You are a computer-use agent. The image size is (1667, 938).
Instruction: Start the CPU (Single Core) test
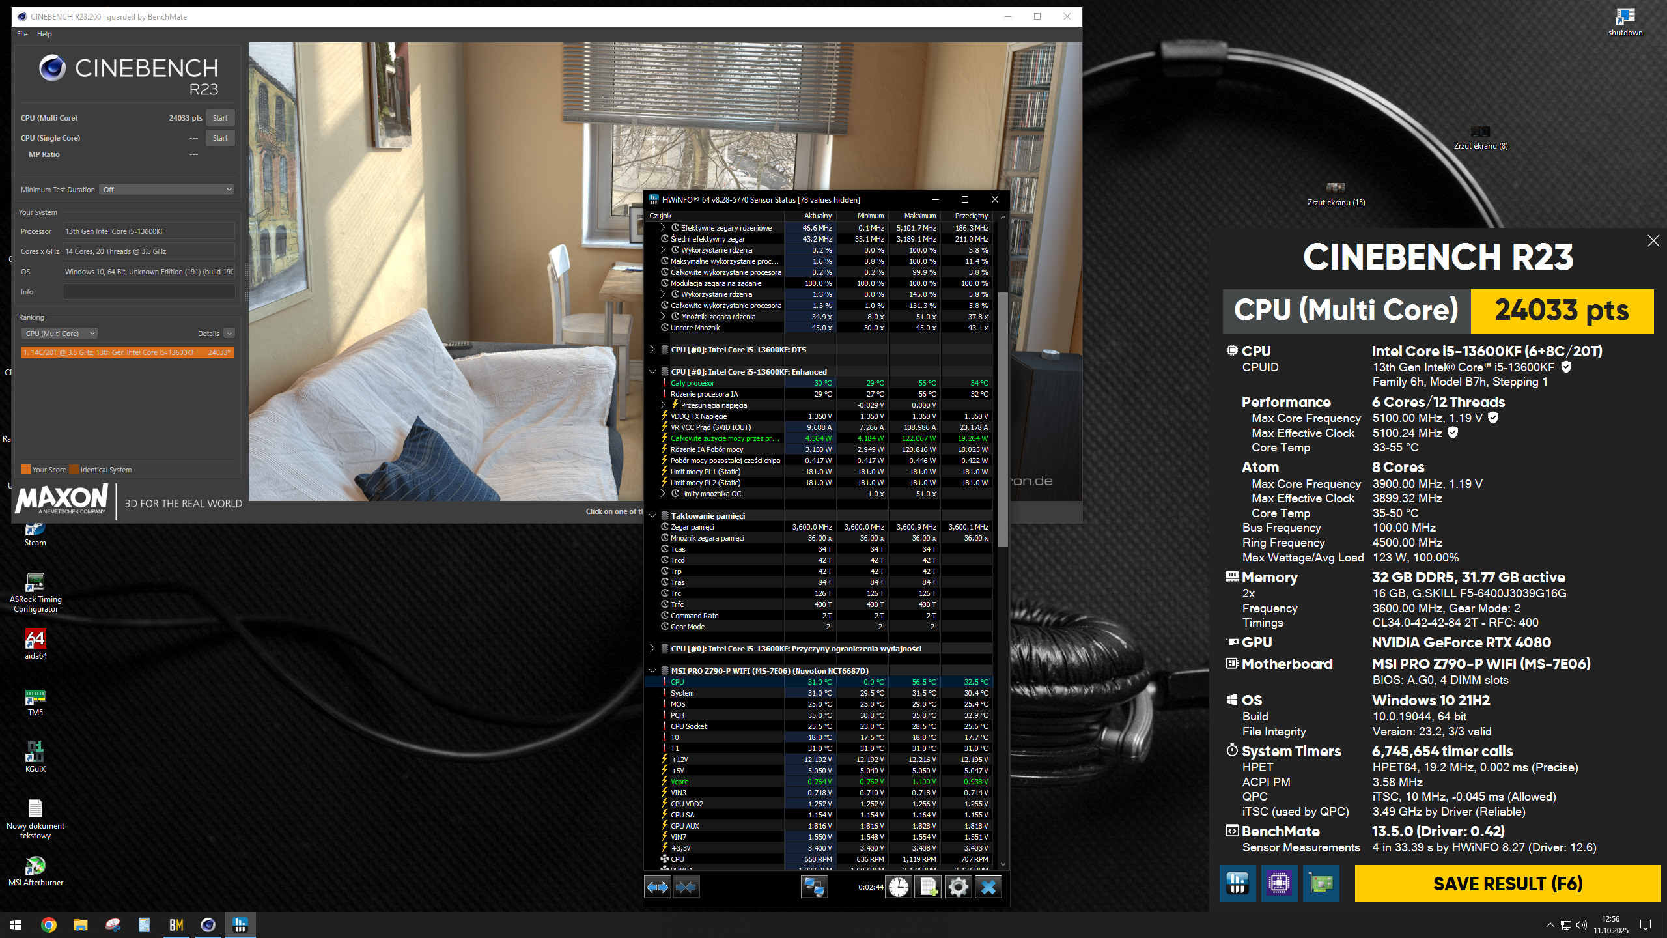[220, 138]
